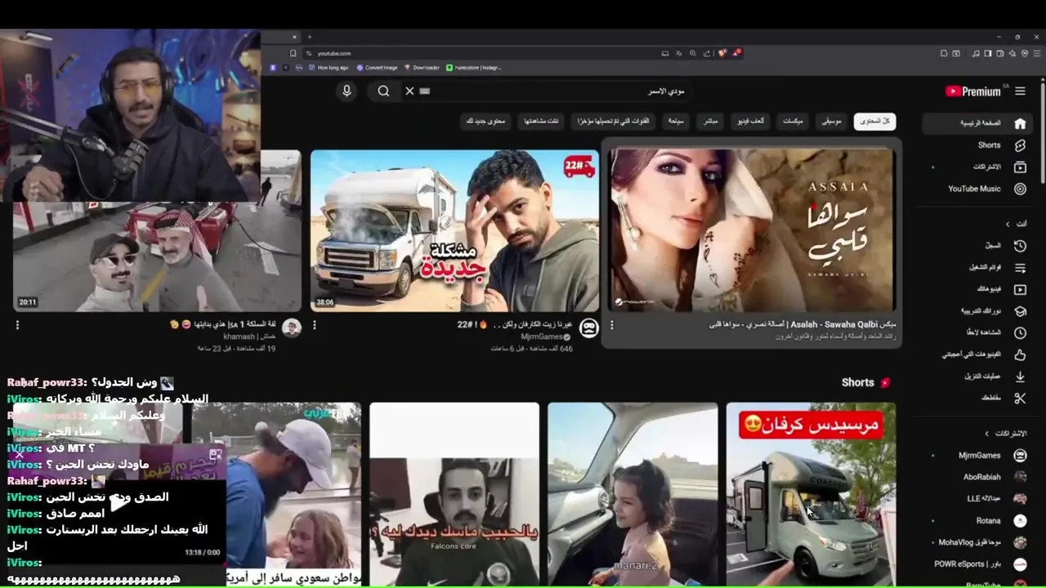Select the محتوى جديد لك chip
This screenshot has height=588, width=1046.
coord(485,121)
